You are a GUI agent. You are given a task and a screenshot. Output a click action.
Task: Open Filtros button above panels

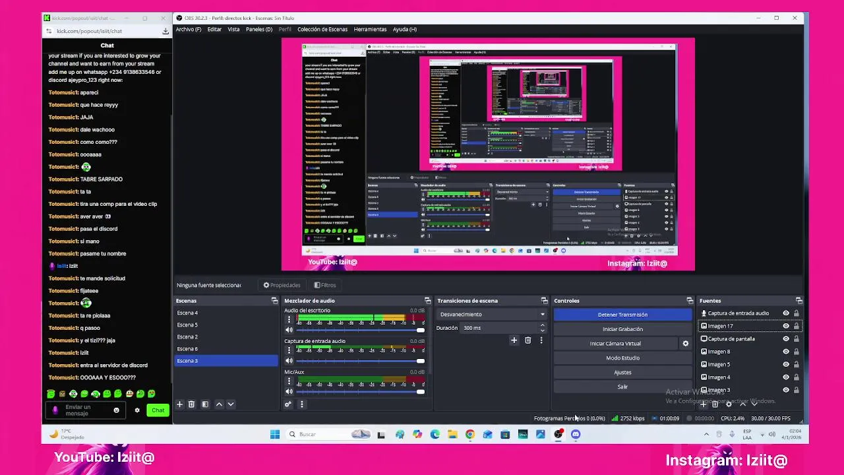[325, 285]
